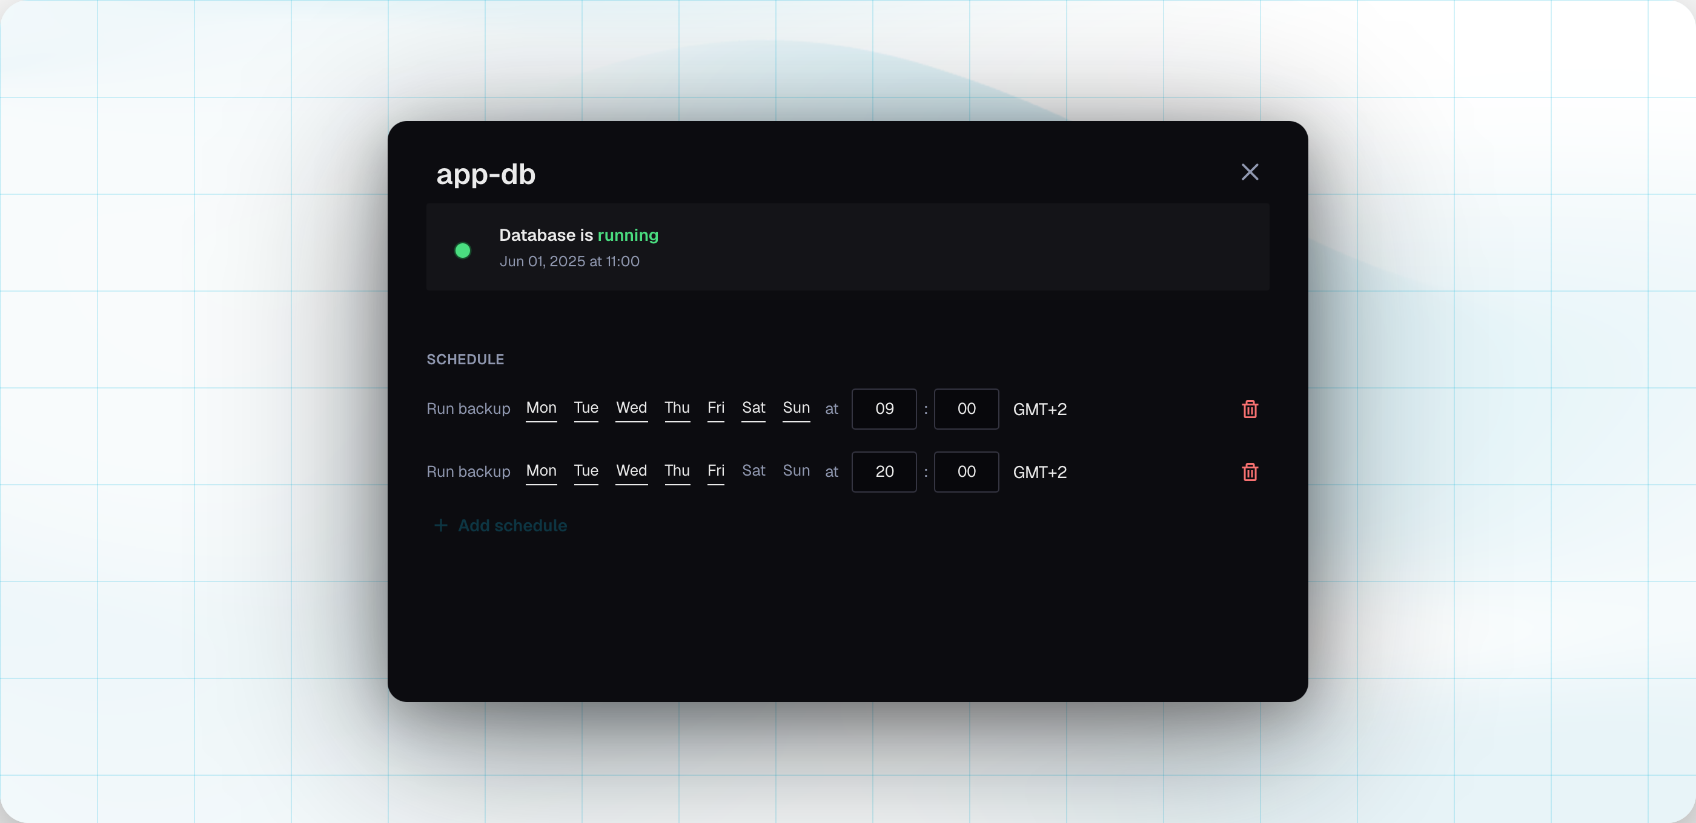Toggle Tue in the 09:00 schedule
Viewport: 1696px width, 823px height.
click(x=586, y=408)
